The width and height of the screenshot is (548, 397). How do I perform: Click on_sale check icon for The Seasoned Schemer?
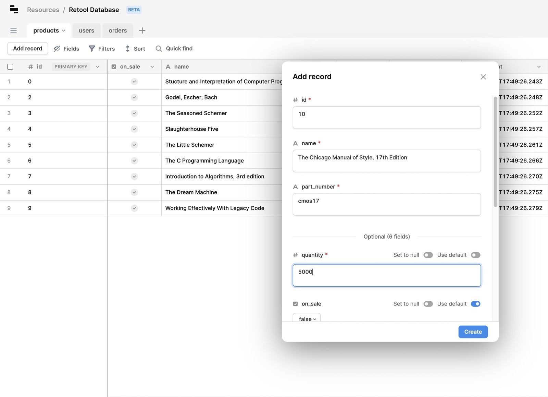[134, 113]
